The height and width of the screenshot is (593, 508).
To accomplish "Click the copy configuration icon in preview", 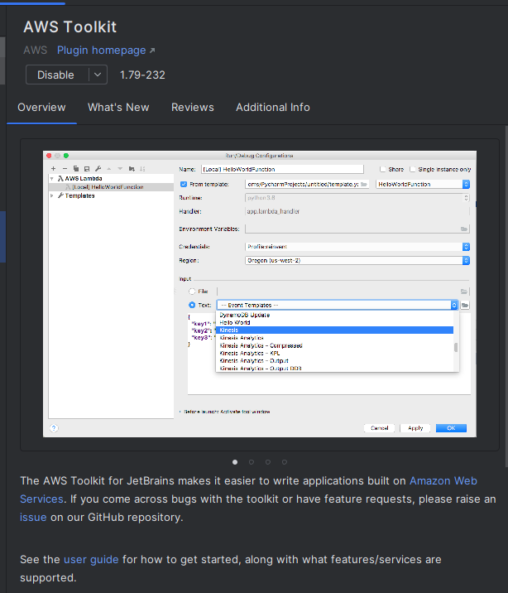I will coord(76,169).
